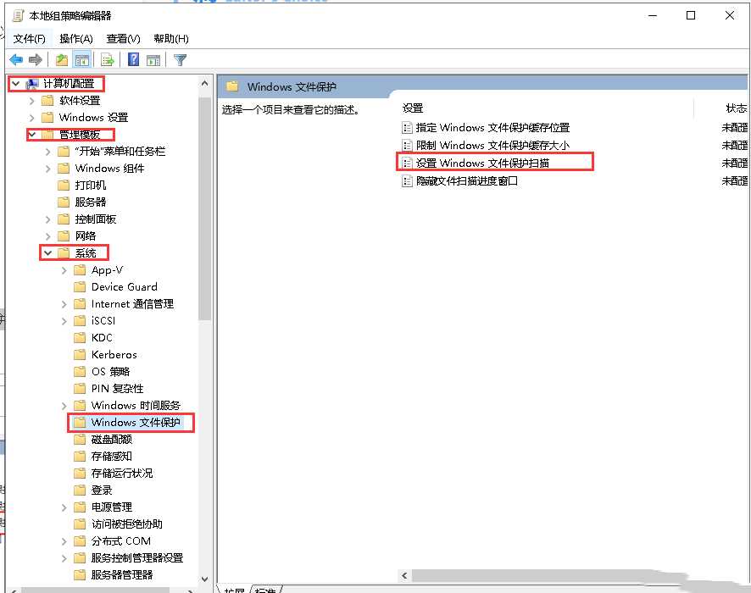Select the 存储感知 tree item
Image resolution: width=751 pixels, height=593 pixels.
pyautogui.click(x=111, y=456)
